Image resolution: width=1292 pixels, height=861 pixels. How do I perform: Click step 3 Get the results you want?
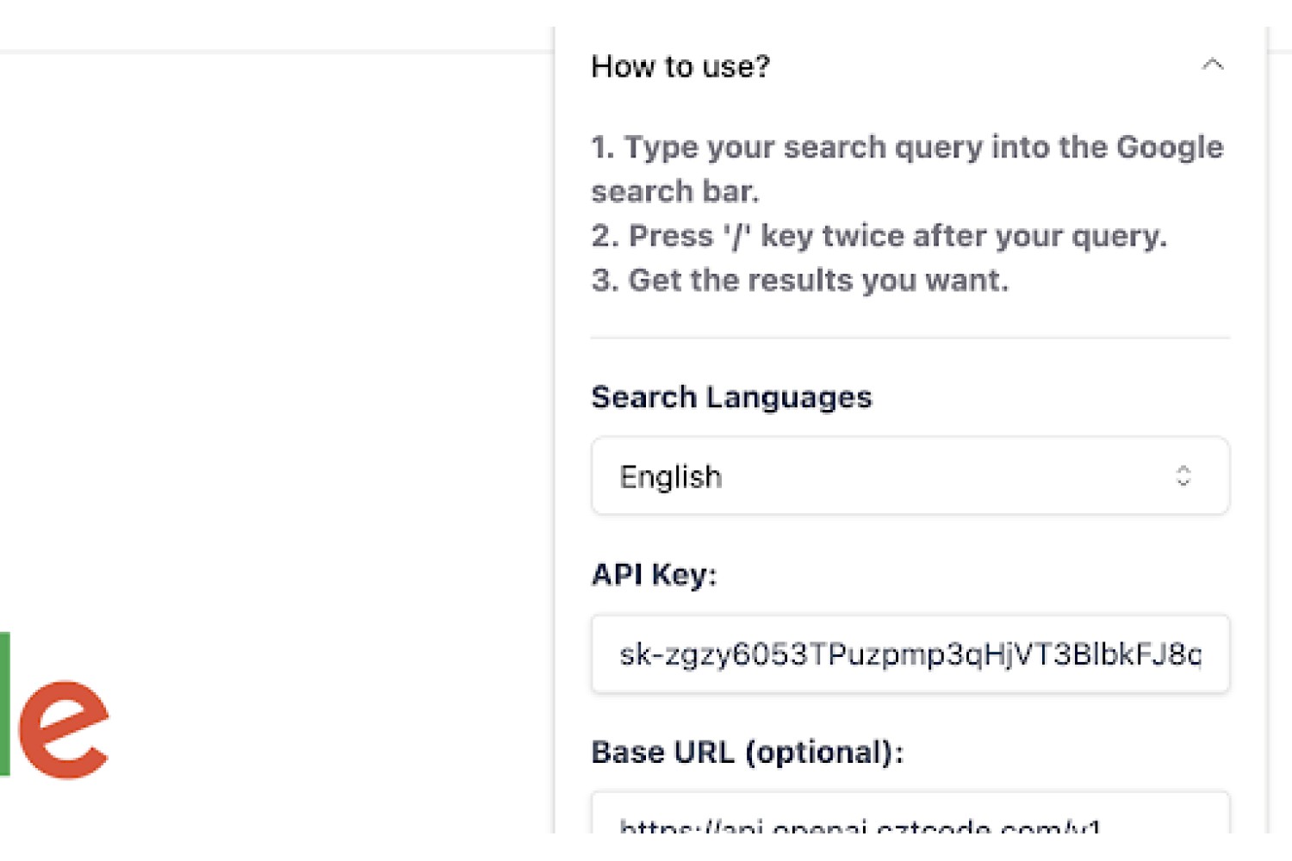tap(799, 281)
